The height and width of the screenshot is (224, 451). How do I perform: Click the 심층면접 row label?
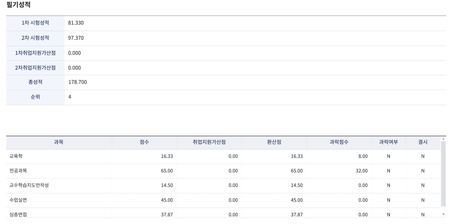coord(18,214)
